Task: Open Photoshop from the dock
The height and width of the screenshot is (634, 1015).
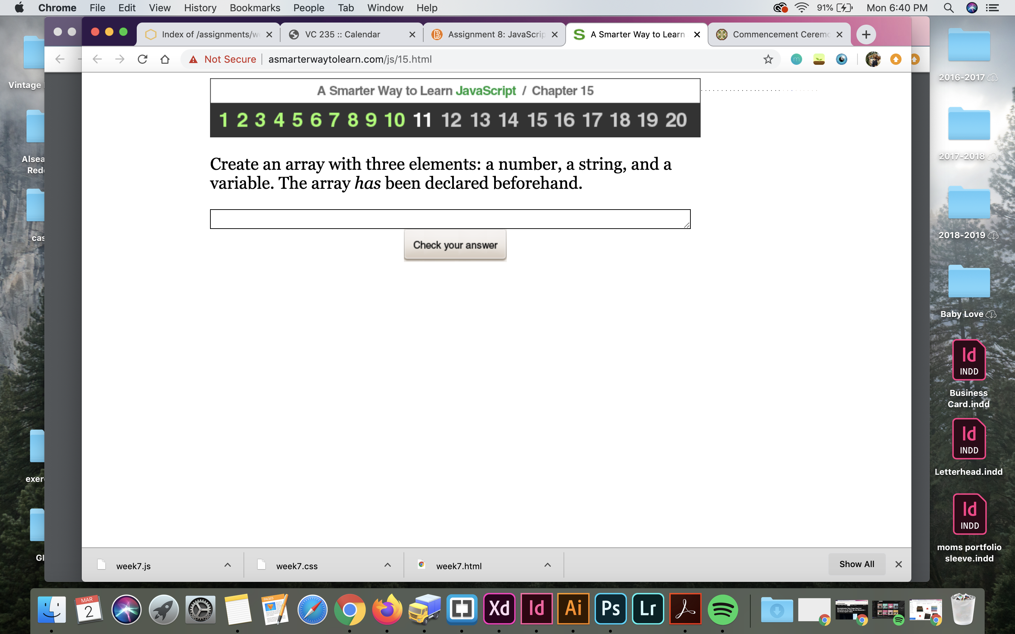Action: [x=611, y=609]
